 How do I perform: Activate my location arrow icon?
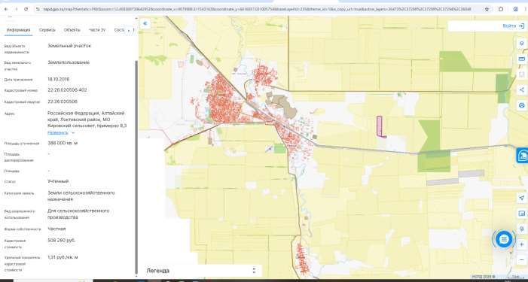pos(522,198)
